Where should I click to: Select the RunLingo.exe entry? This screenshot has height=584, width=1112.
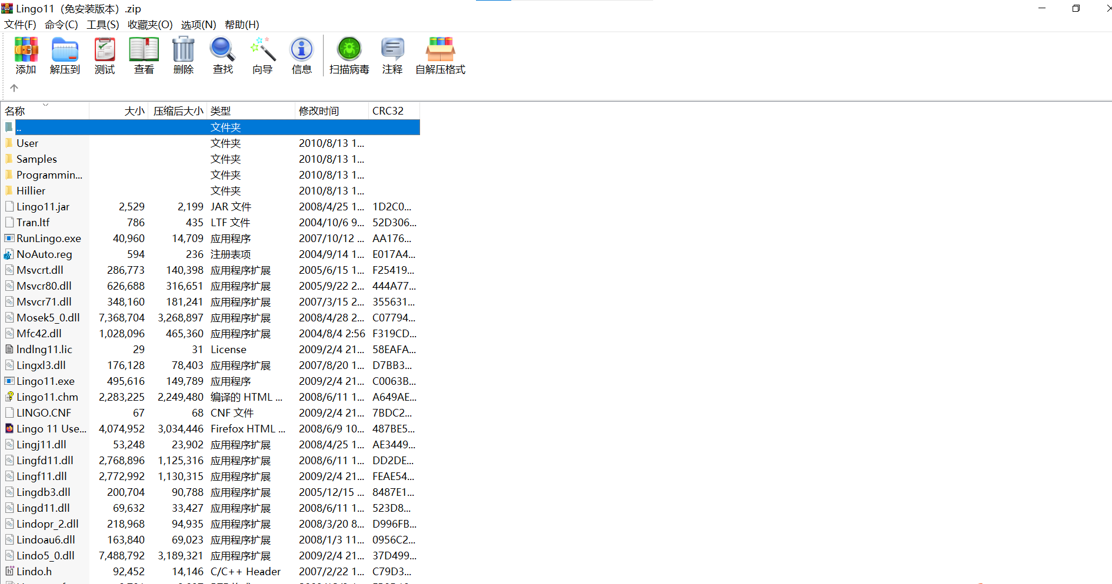point(49,238)
